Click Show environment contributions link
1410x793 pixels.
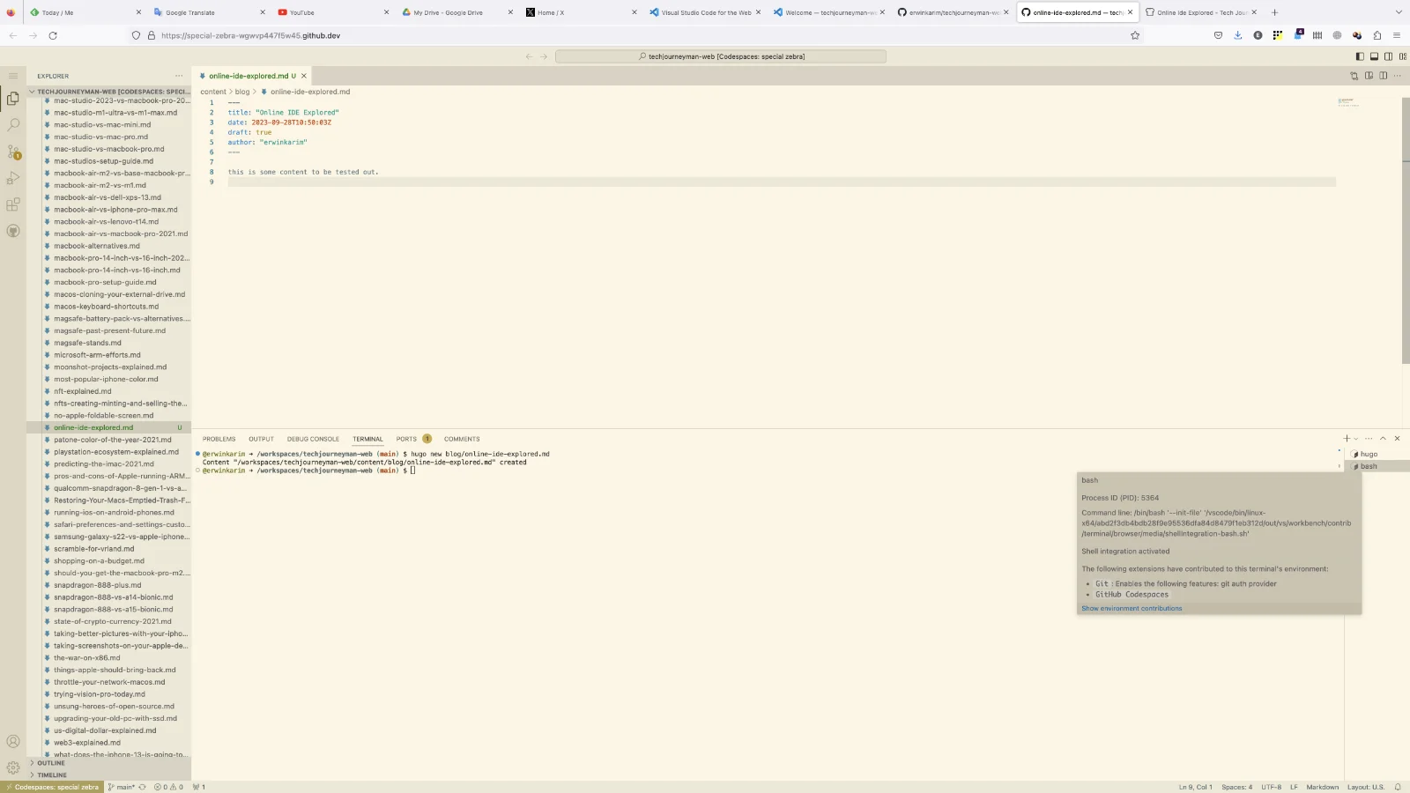[x=1132, y=608]
